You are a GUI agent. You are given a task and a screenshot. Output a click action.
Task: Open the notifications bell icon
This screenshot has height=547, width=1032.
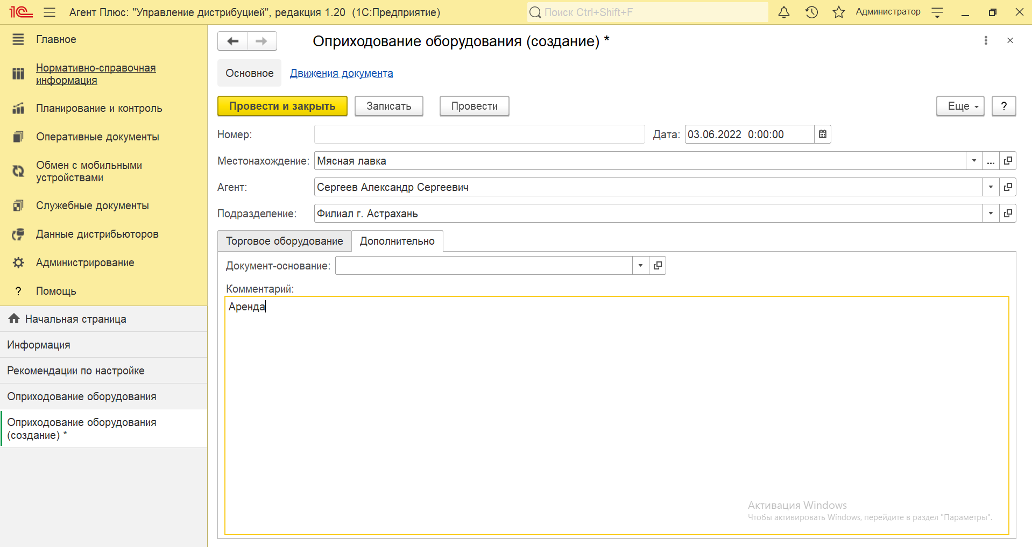(784, 12)
